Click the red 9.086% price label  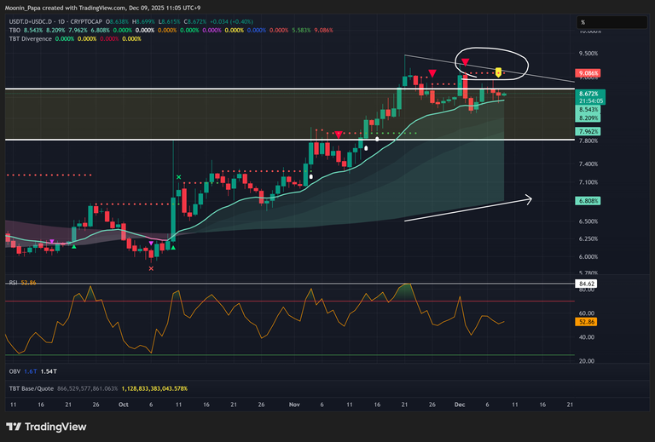coord(588,74)
